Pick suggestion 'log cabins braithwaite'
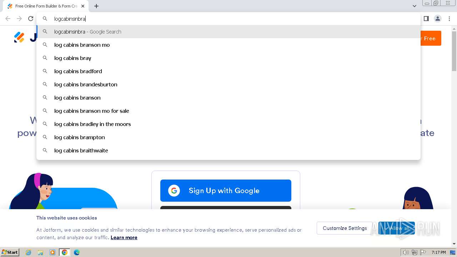This screenshot has width=457, height=257. tap(228, 151)
